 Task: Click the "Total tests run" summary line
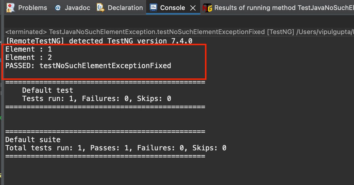pos(116,148)
